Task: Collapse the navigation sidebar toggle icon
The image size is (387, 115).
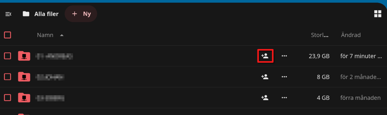Action: [x=8, y=14]
